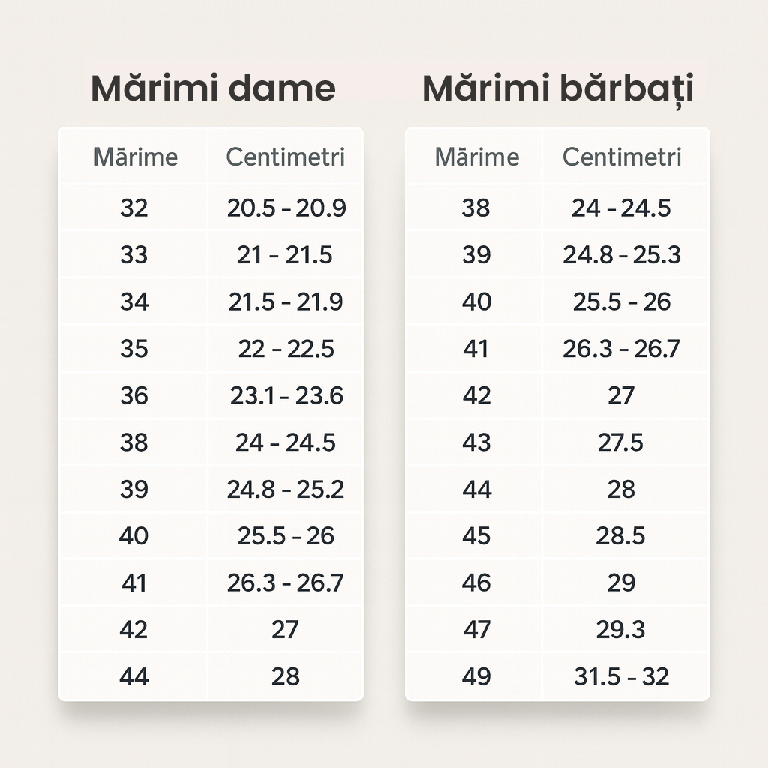Click the 24.8 - 25.2 centimeter value
768x768 pixels.
point(286,489)
